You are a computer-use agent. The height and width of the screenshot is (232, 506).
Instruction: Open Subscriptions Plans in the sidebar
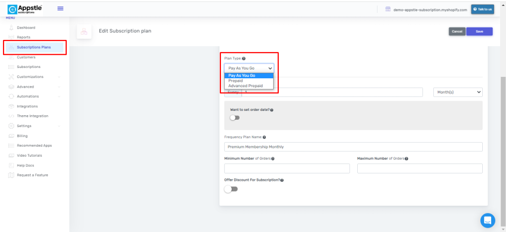coord(34,47)
